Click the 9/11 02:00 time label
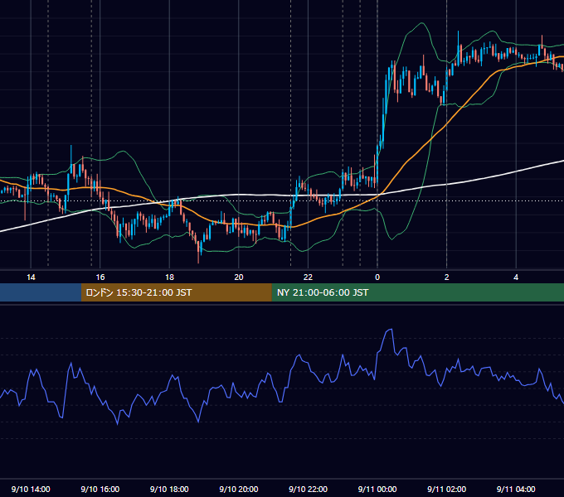 point(446,489)
